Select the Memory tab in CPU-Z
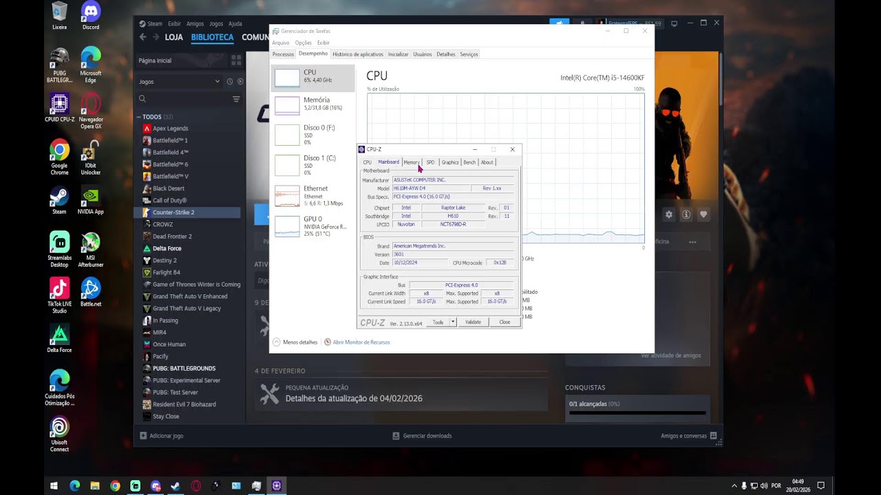This screenshot has height=495, width=881. (x=411, y=162)
